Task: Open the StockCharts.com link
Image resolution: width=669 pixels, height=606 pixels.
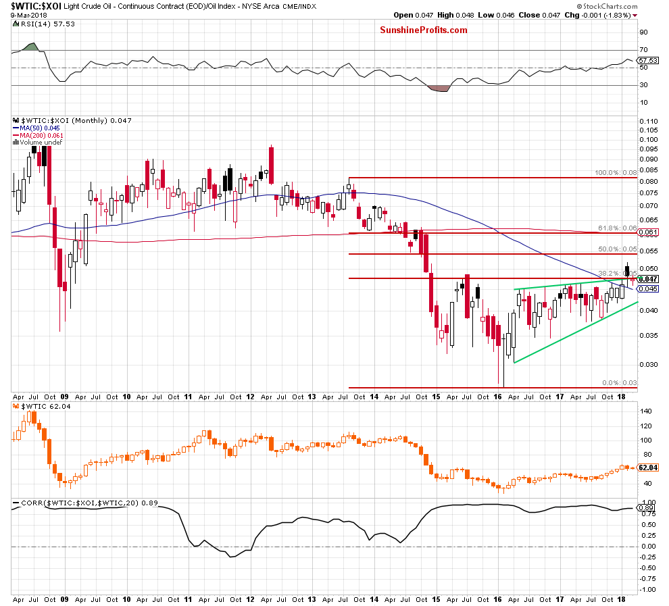Action: click(x=610, y=6)
